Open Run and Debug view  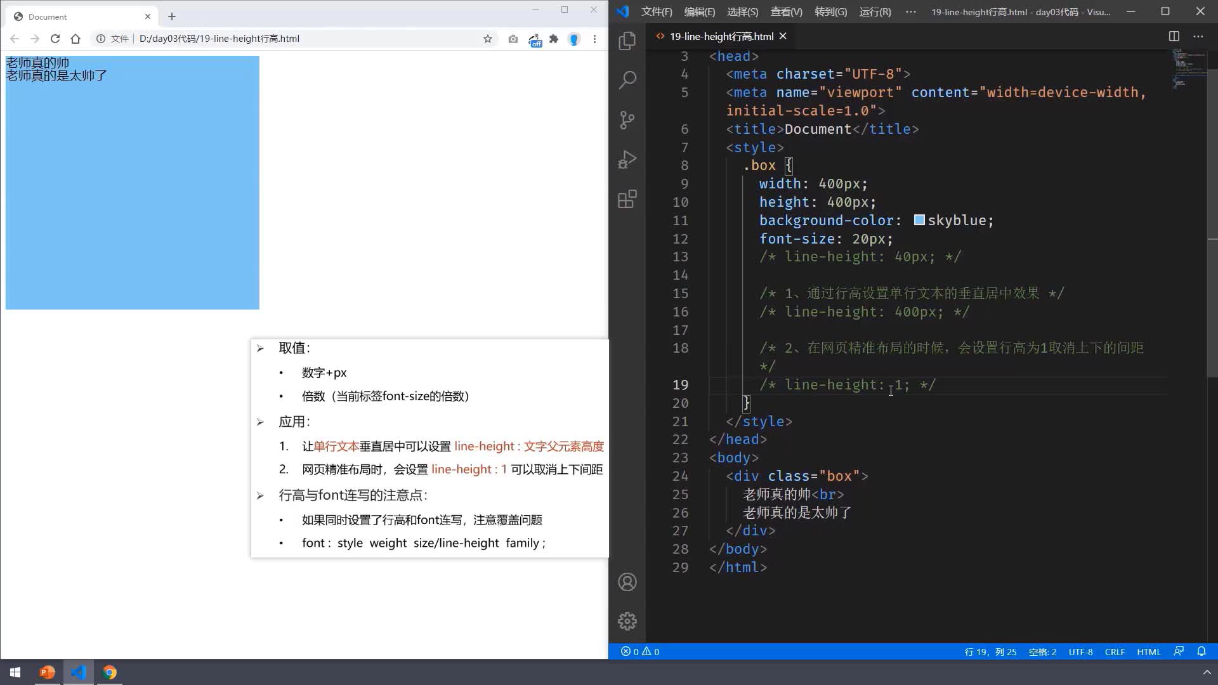(627, 159)
